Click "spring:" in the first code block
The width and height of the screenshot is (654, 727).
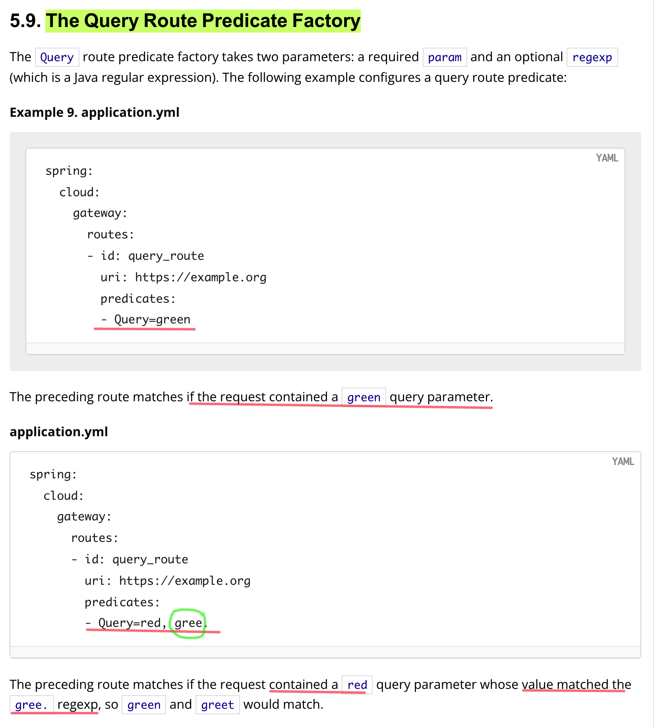coord(69,171)
